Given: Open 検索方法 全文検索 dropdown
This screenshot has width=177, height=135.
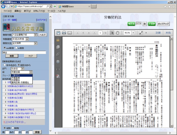Looking at the screenshot, I should pos(25,43).
